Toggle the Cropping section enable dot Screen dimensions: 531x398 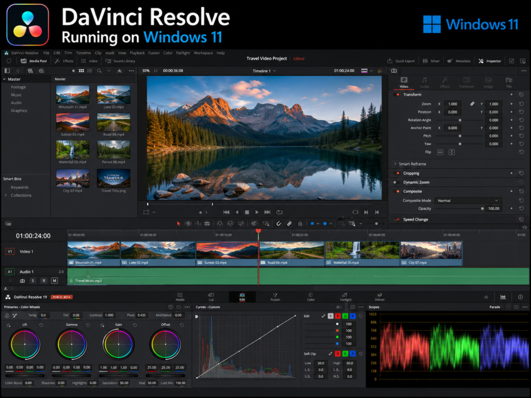pyautogui.click(x=398, y=173)
